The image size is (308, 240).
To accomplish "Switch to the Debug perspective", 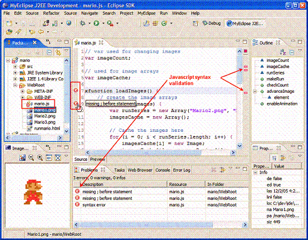I will click(x=212, y=23).
